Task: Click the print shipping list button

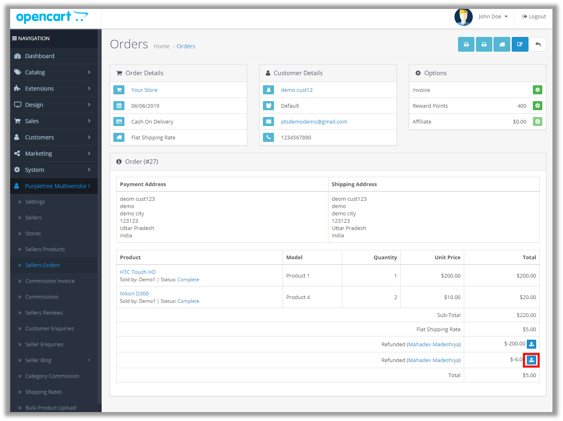Action: pos(484,44)
